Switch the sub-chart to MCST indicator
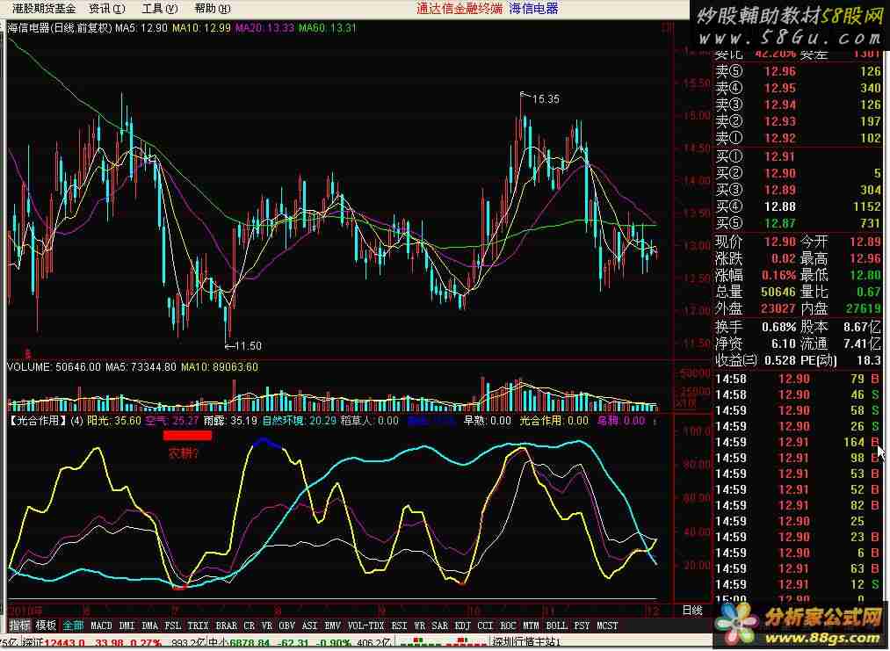Image resolution: width=890 pixels, height=651 pixels. click(x=607, y=626)
